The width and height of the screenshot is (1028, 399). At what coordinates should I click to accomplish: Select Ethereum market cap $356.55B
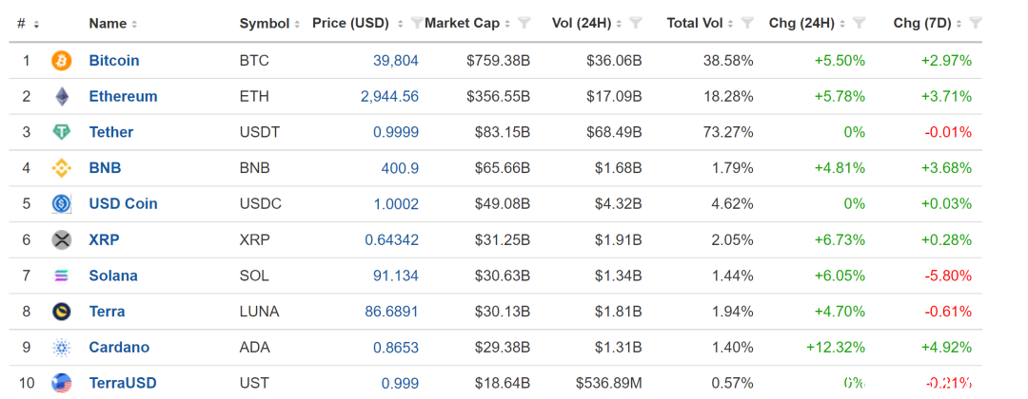pyautogui.click(x=498, y=97)
